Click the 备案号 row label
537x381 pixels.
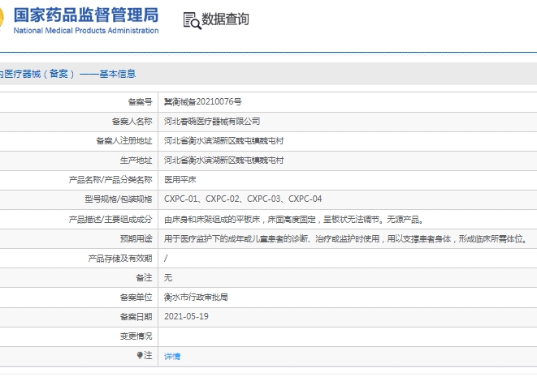pos(140,102)
